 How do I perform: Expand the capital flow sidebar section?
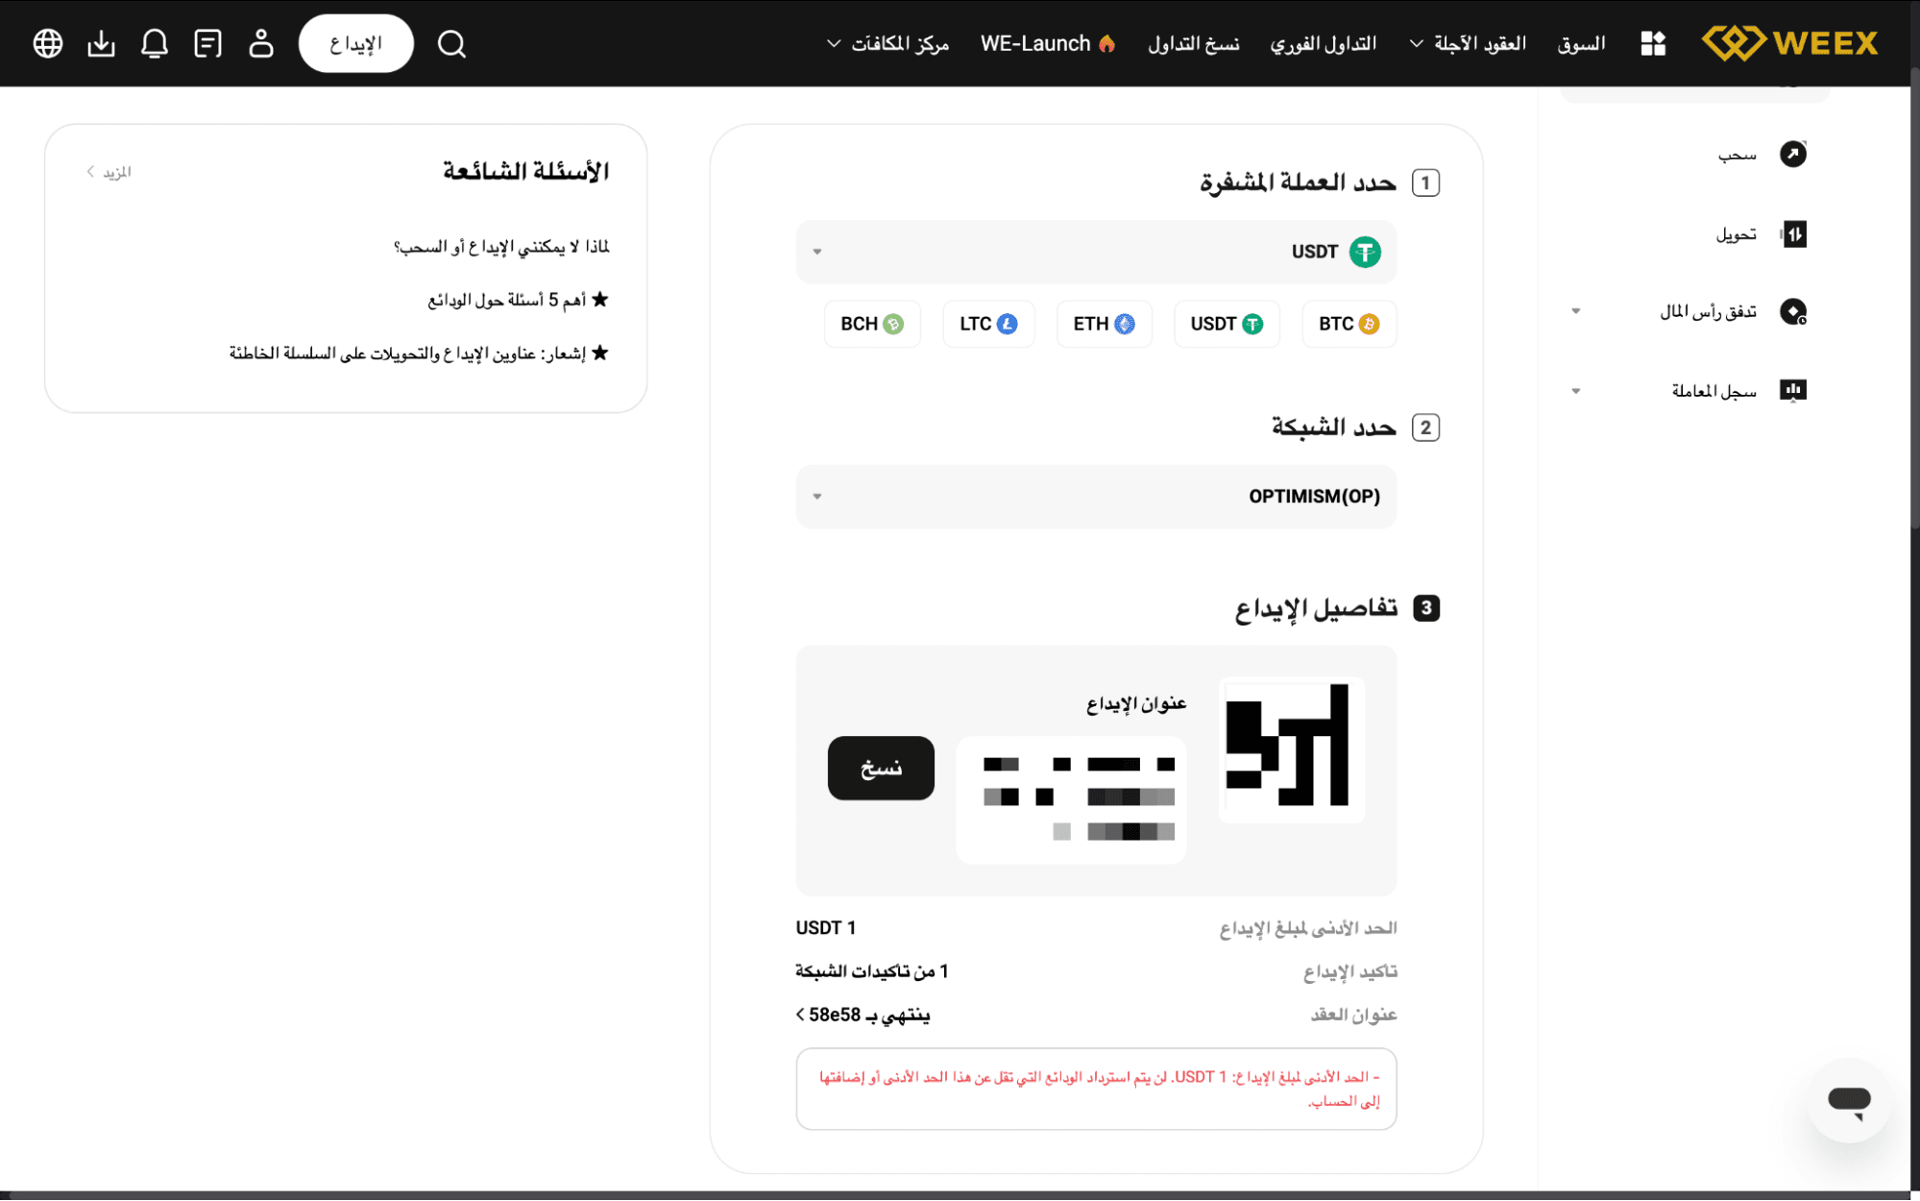[1708, 311]
